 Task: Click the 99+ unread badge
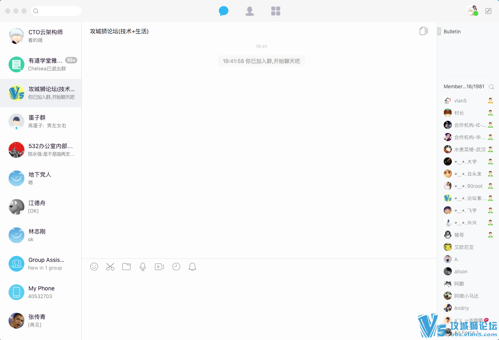point(71,60)
